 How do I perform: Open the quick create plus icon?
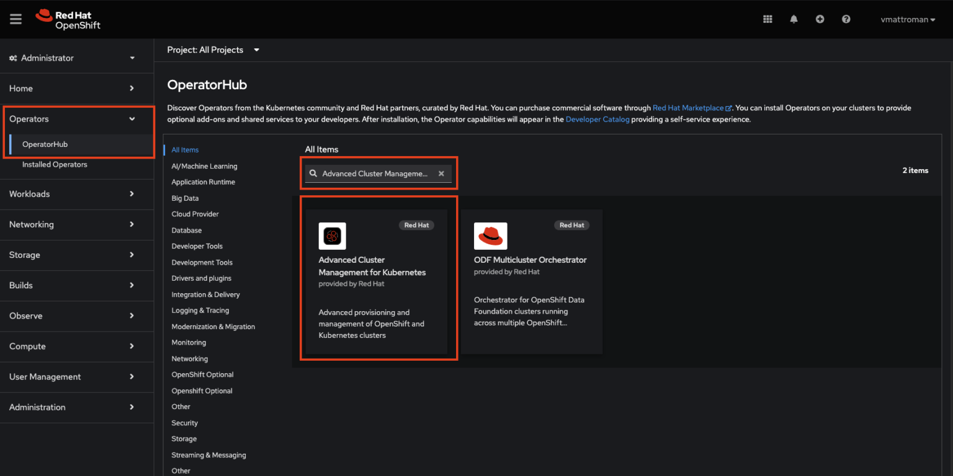click(x=820, y=19)
